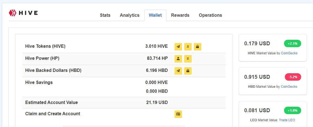Switch to the Stats tab
Screen dimensions: 313x127
point(105,15)
